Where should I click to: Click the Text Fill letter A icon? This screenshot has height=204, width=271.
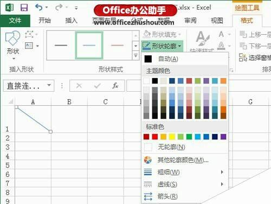coord(222,34)
